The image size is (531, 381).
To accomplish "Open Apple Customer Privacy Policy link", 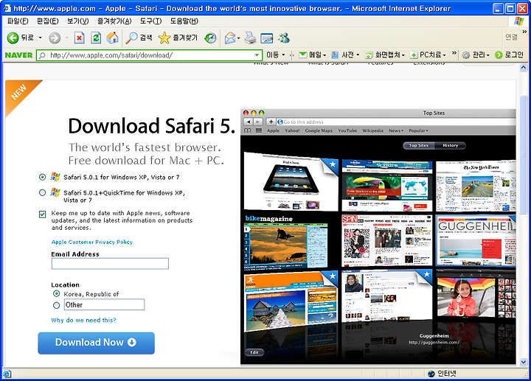I will click(x=92, y=242).
